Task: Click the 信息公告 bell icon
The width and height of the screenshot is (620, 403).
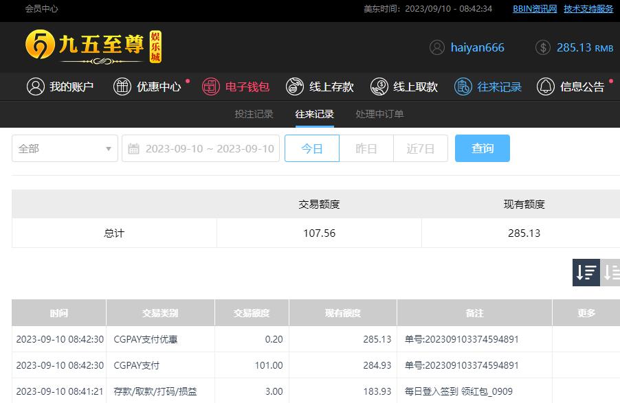Action: [546, 87]
